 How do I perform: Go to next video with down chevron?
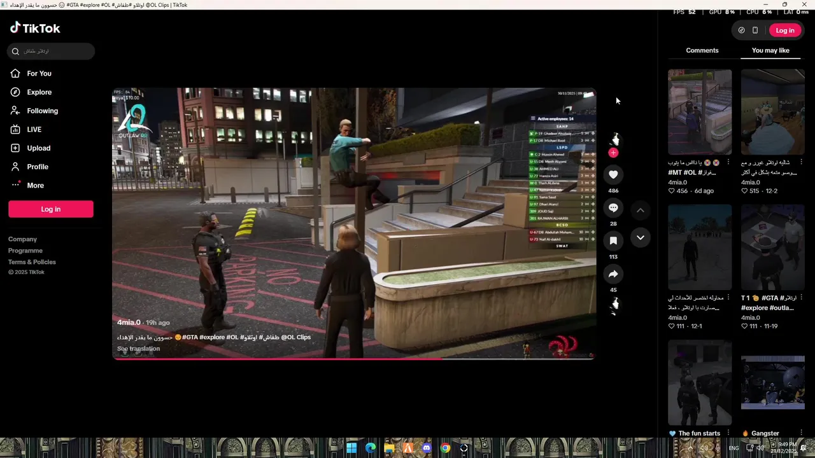[x=641, y=238]
